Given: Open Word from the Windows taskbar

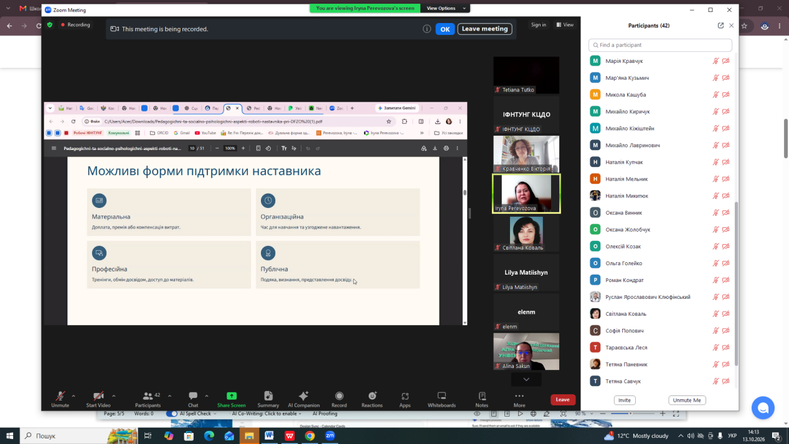Looking at the screenshot, I should click(270, 436).
